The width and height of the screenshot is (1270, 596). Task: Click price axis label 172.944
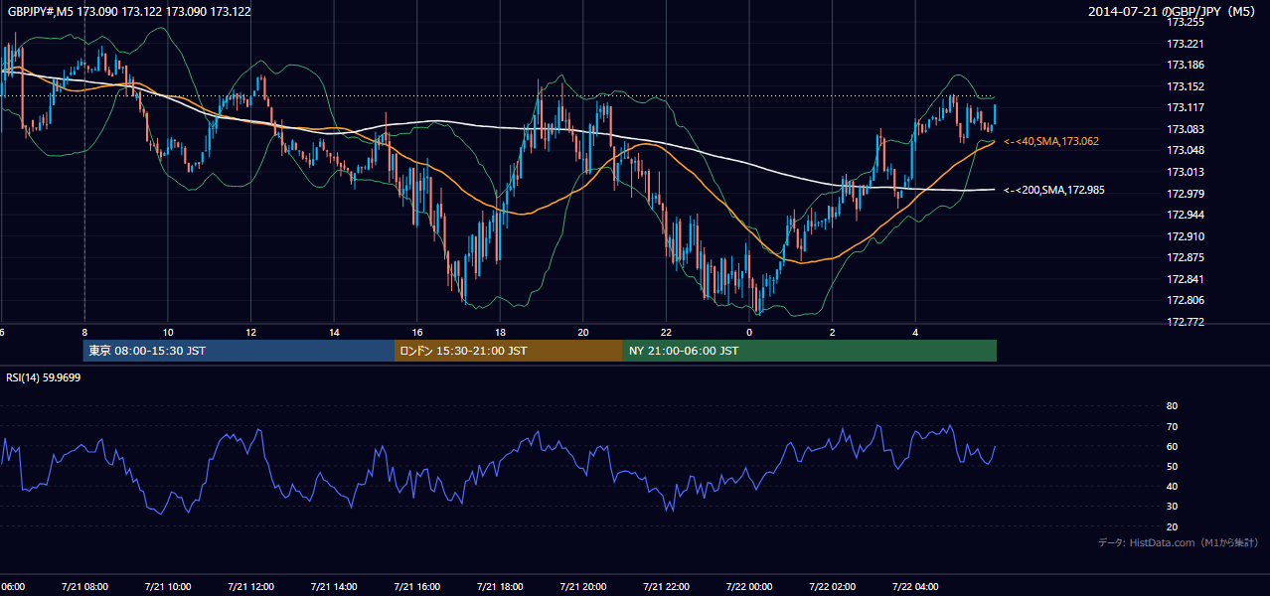(x=1185, y=215)
